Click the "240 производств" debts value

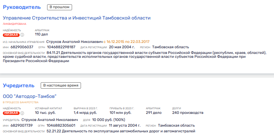click(188, 112)
